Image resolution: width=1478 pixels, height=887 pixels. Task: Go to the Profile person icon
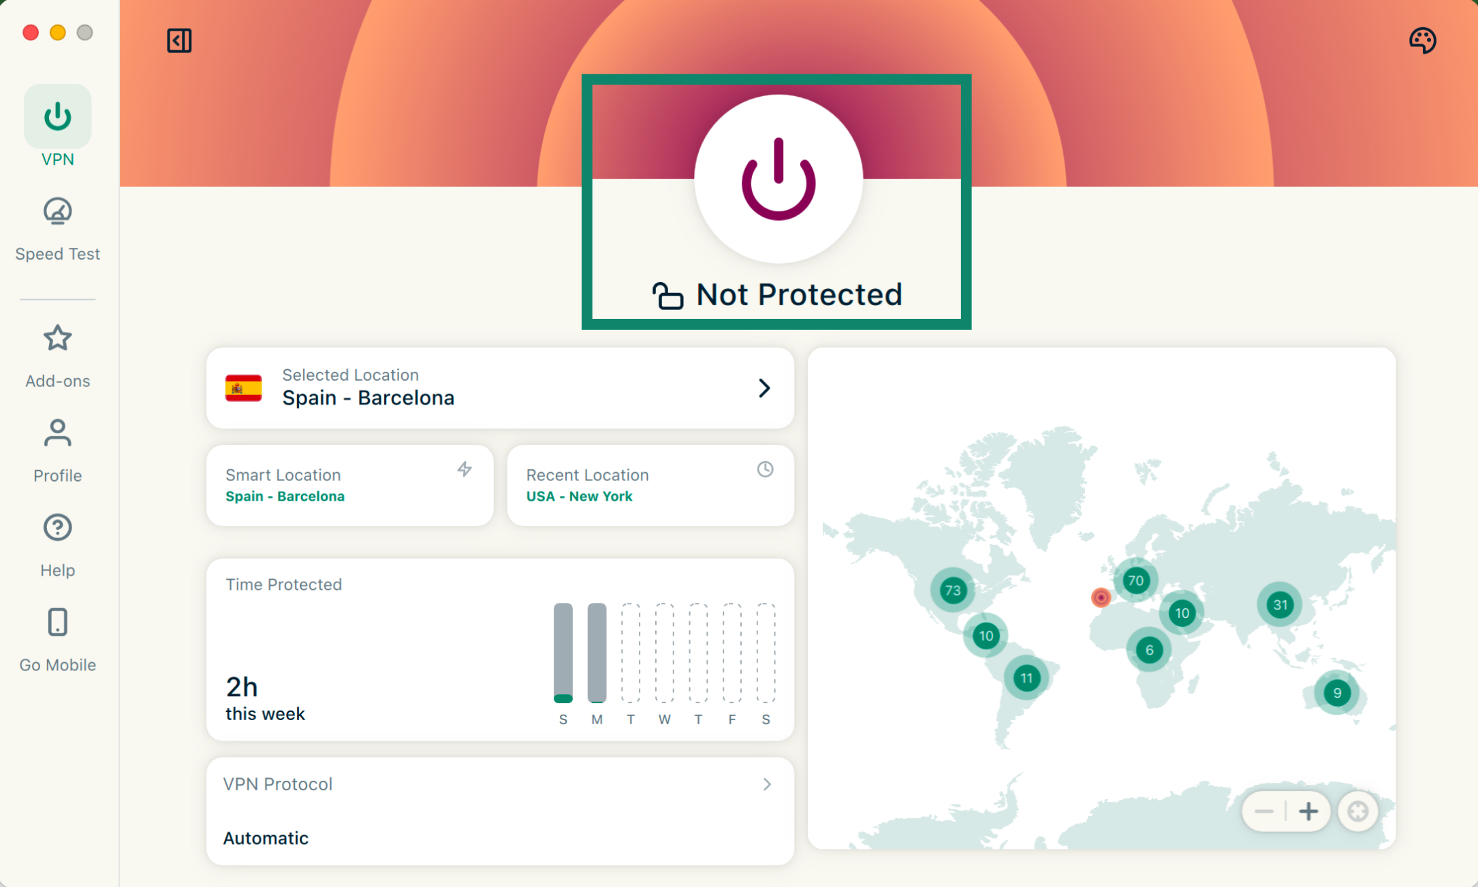coord(57,433)
